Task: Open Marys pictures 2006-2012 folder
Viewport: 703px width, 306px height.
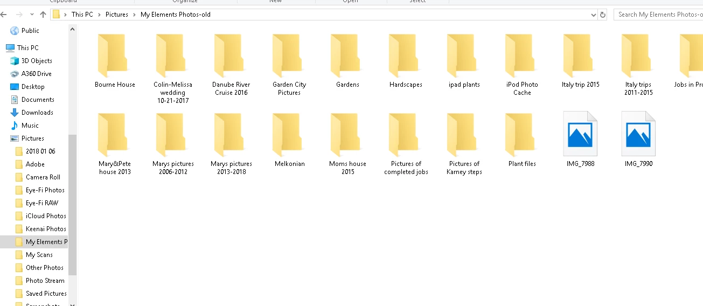Action: point(173,144)
